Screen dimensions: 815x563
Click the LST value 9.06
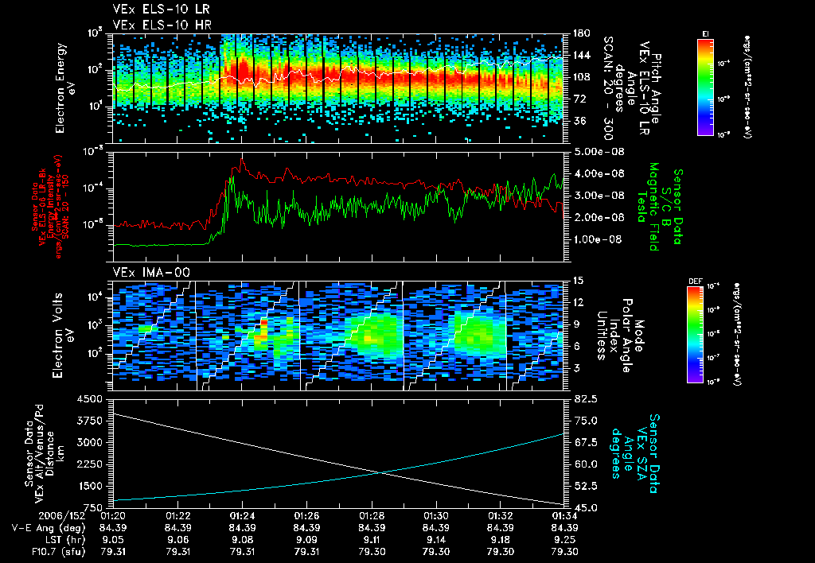point(177,540)
